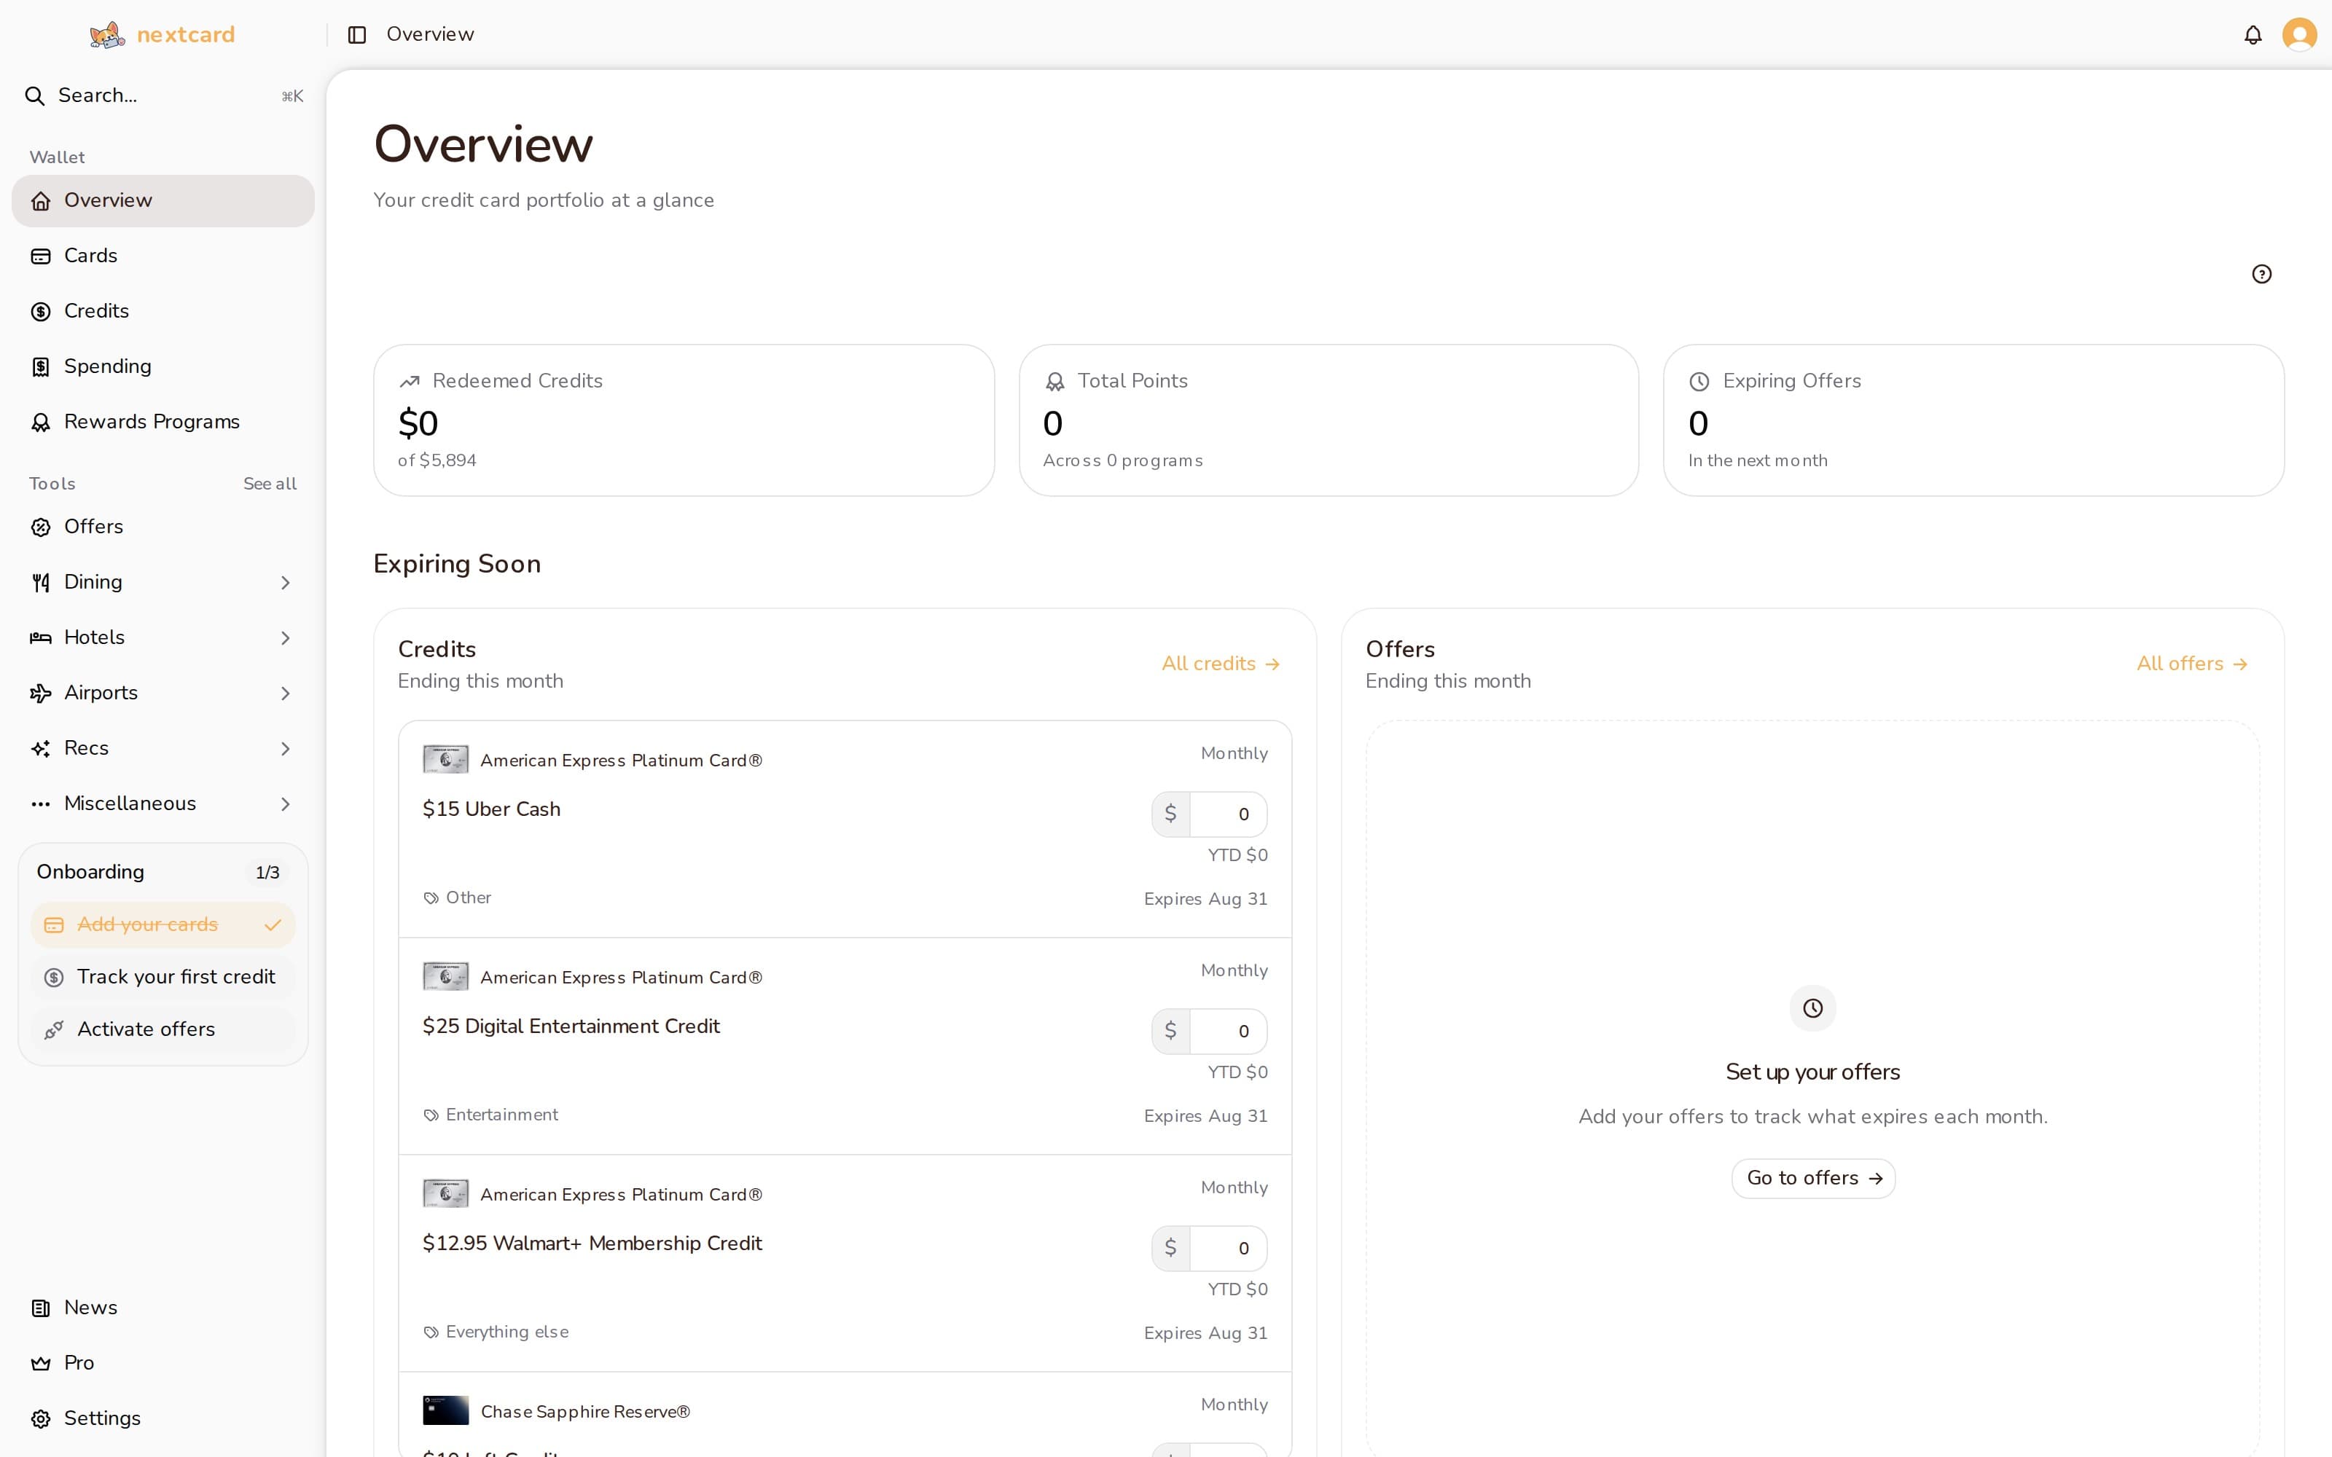The height and width of the screenshot is (1457, 2332).
Task: Click the Entertainment category tag
Action: point(490,1115)
